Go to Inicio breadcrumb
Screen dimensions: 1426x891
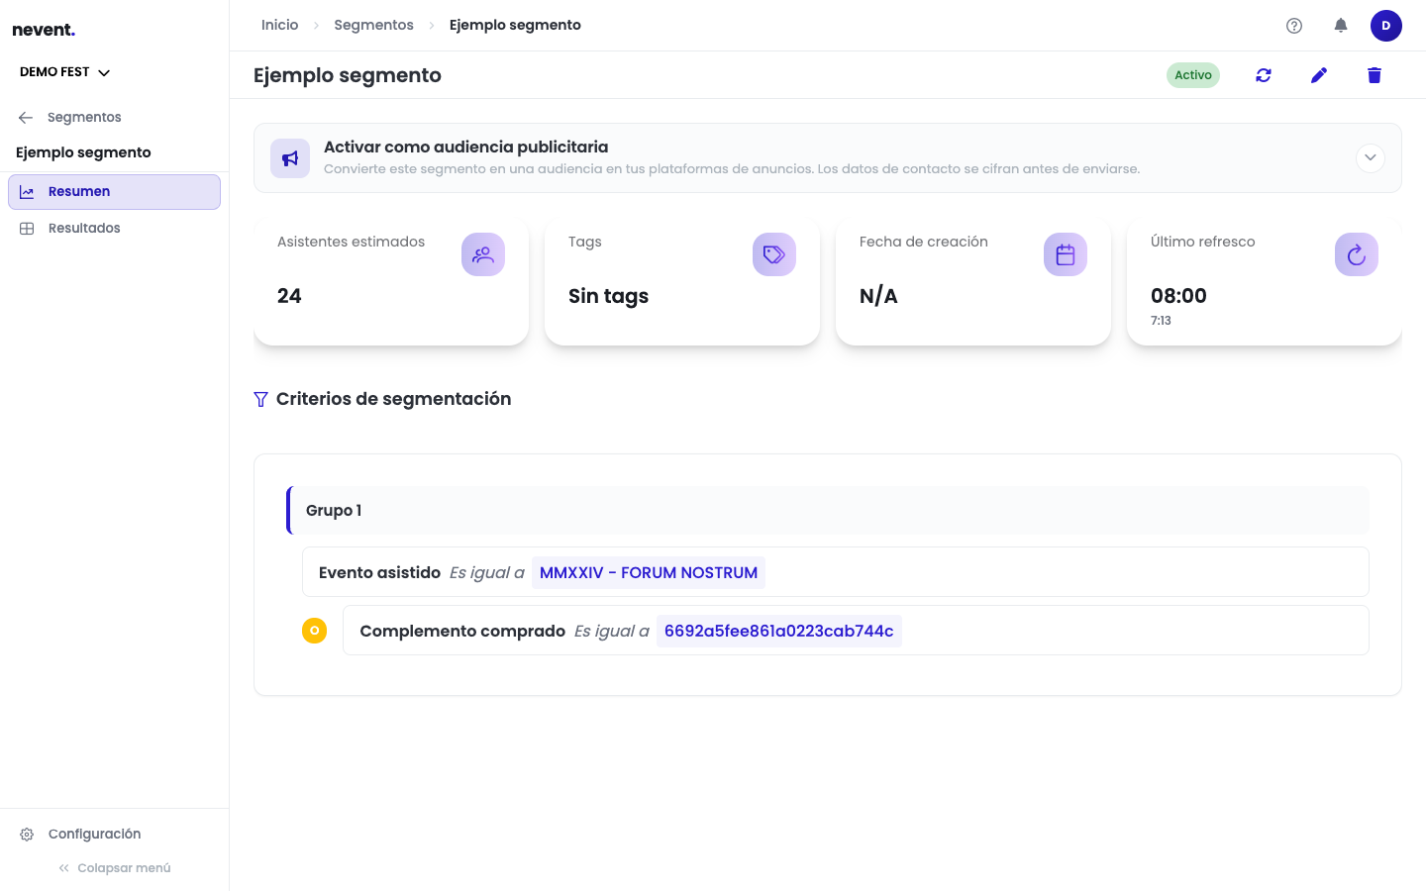coord(279,25)
